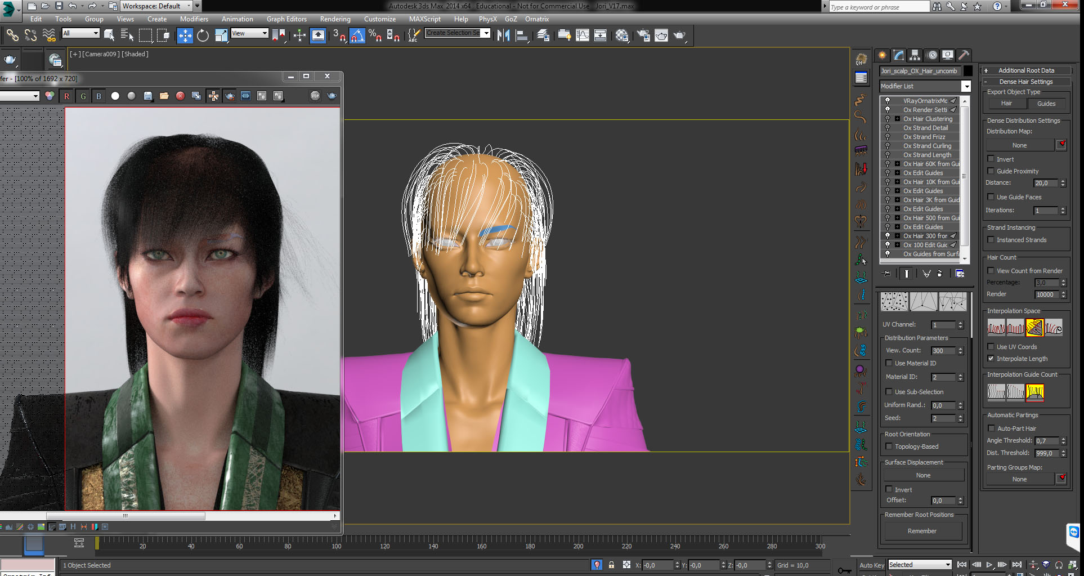Image resolution: width=1084 pixels, height=576 pixels.
Task: Toggle visibility bulb of Ox Strand Frizz
Action: 888,137
